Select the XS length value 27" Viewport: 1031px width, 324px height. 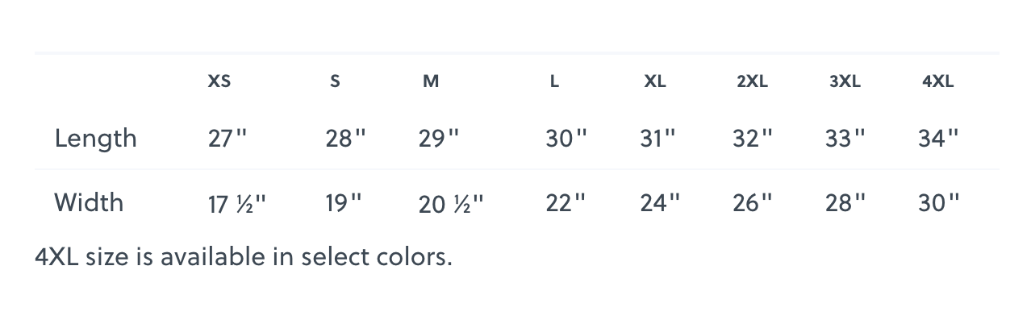[227, 139]
